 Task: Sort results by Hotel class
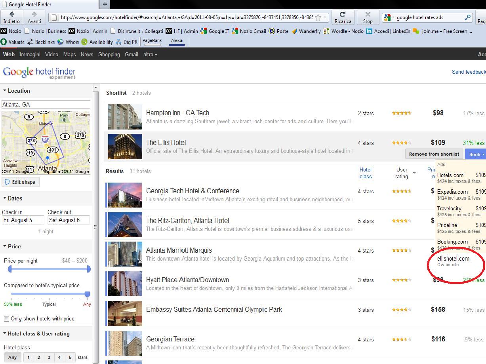(366, 173)
